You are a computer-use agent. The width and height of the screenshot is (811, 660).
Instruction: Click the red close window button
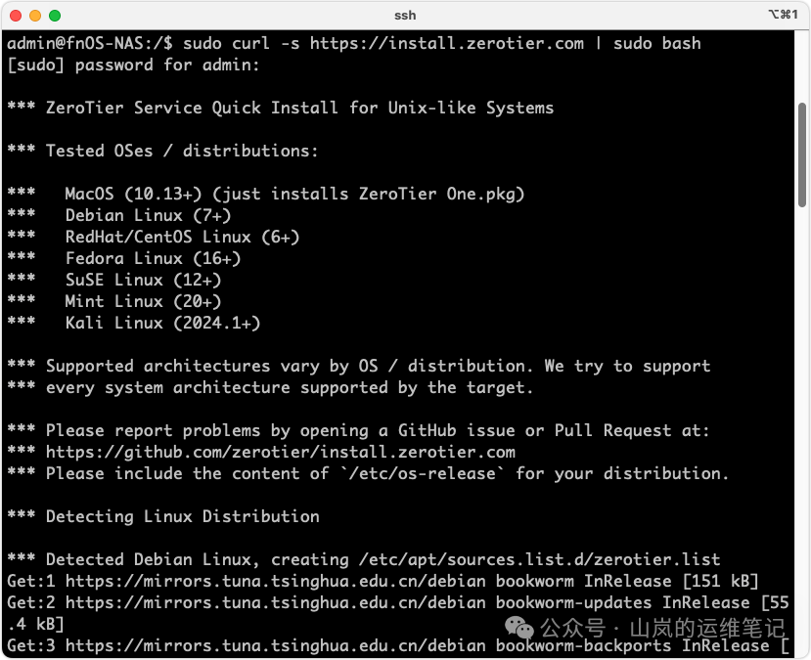16,16
